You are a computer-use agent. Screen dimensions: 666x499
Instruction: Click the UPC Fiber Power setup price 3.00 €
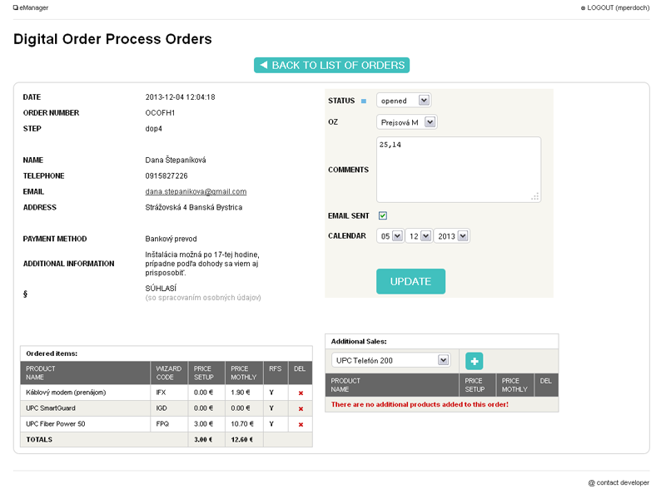203,424
